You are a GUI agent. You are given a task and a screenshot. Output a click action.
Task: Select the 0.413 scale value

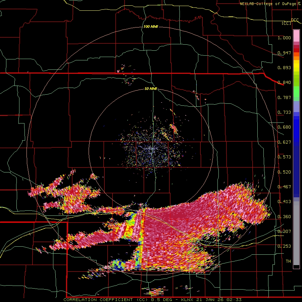coord(284,202)
